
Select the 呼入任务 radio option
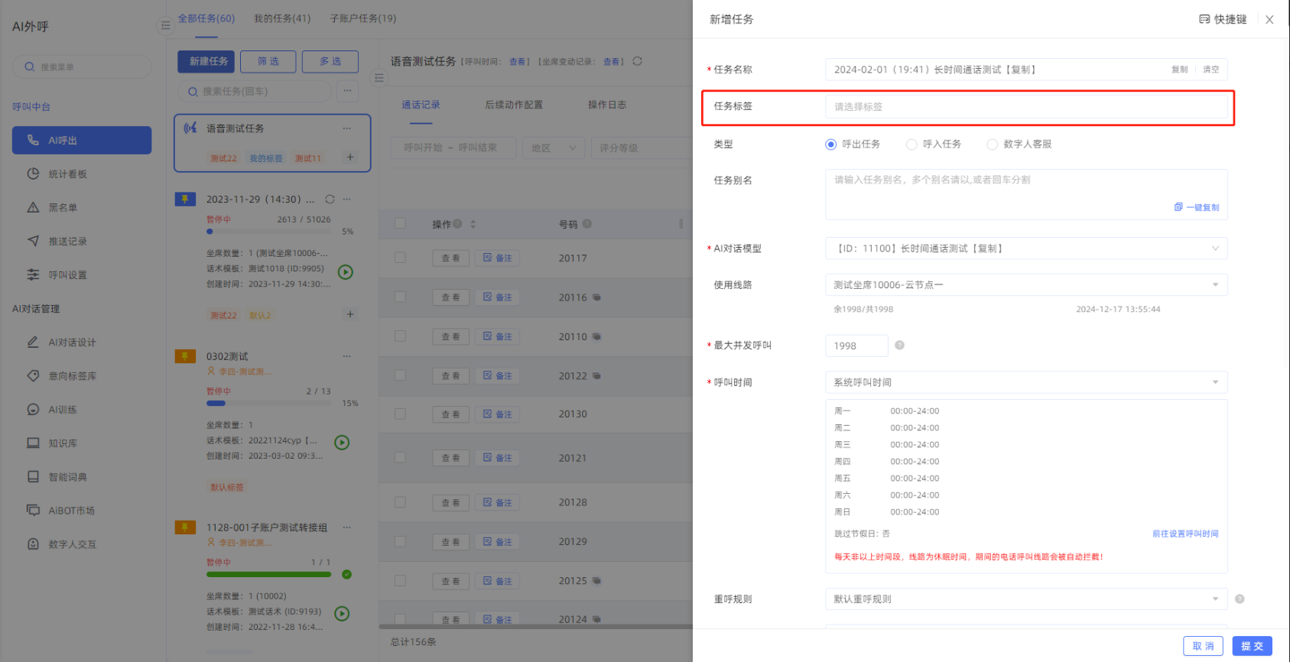tap(911, 144)
